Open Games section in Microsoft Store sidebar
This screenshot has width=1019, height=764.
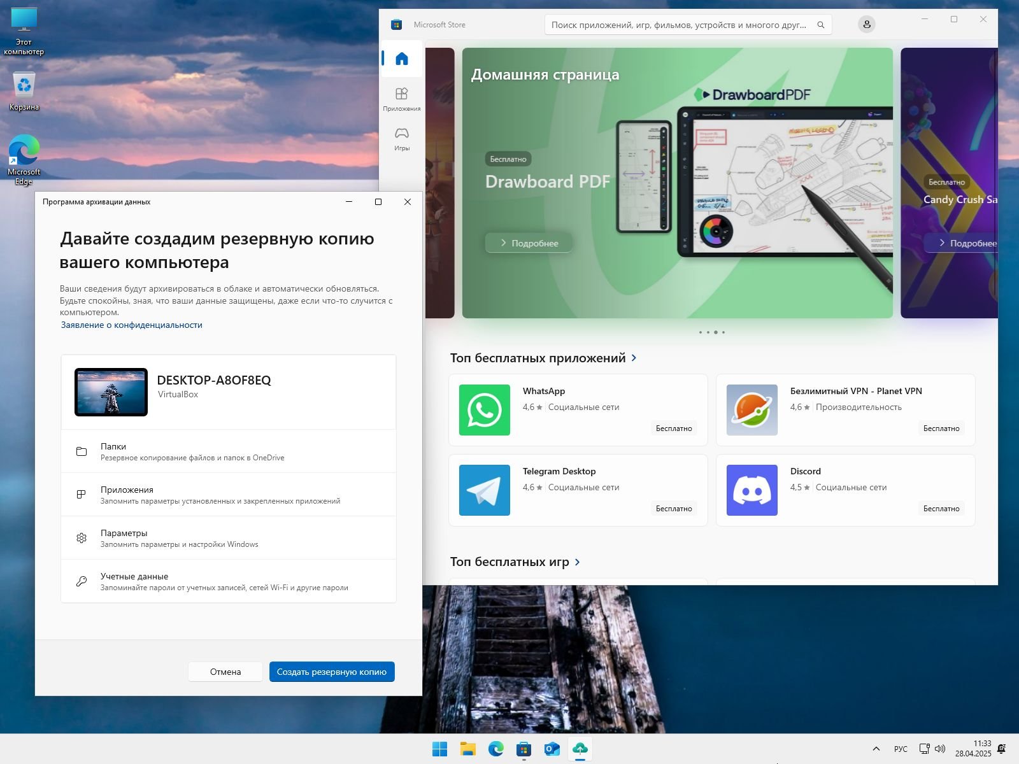401,138
